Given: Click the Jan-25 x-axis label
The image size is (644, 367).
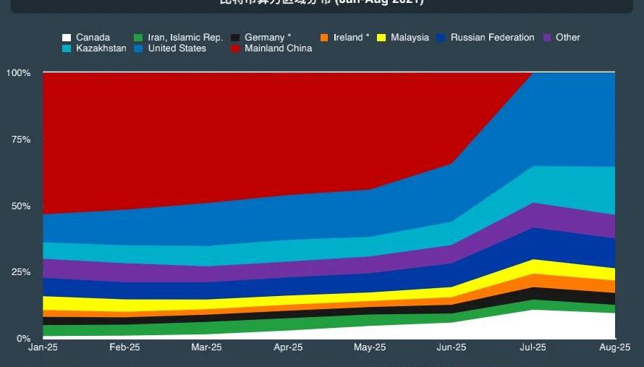Looking at the screenshot, I should (x=43, y=348).
